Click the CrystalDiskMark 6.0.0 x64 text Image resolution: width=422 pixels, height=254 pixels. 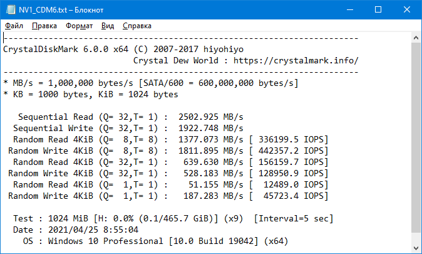66,50
